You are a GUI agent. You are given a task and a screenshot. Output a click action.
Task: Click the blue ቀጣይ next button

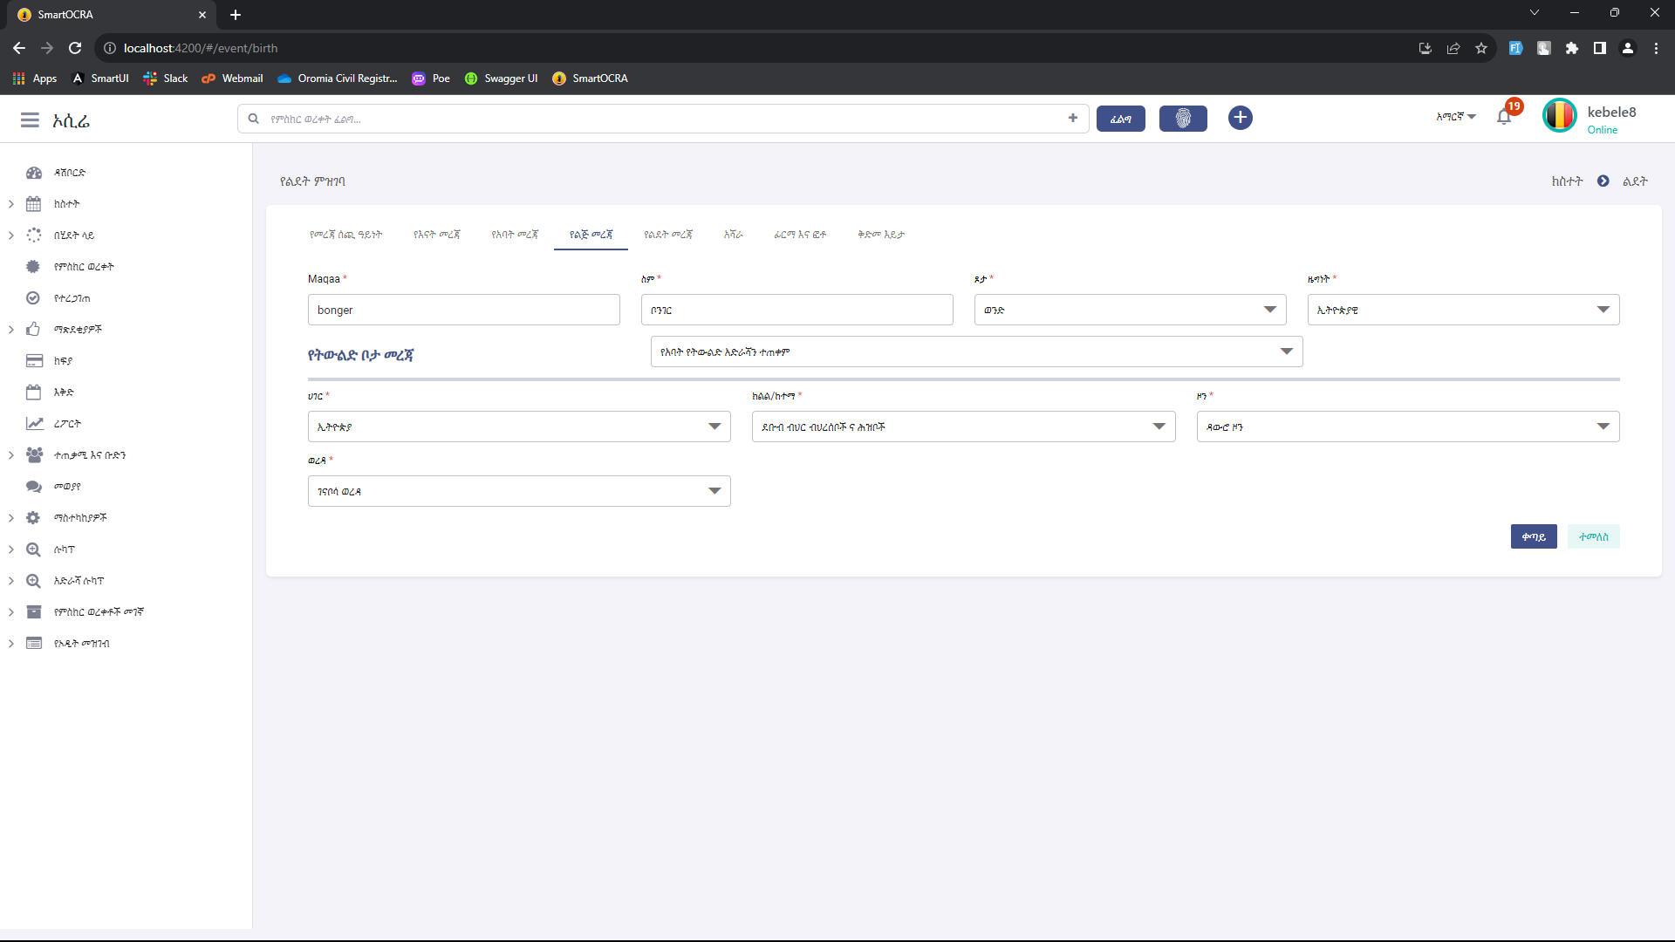coord(1534,536)
